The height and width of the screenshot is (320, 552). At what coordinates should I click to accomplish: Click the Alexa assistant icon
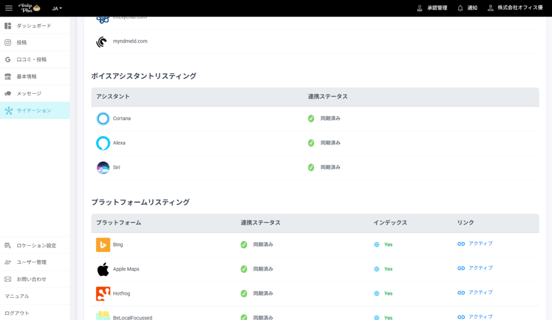(x=103, y=143)
